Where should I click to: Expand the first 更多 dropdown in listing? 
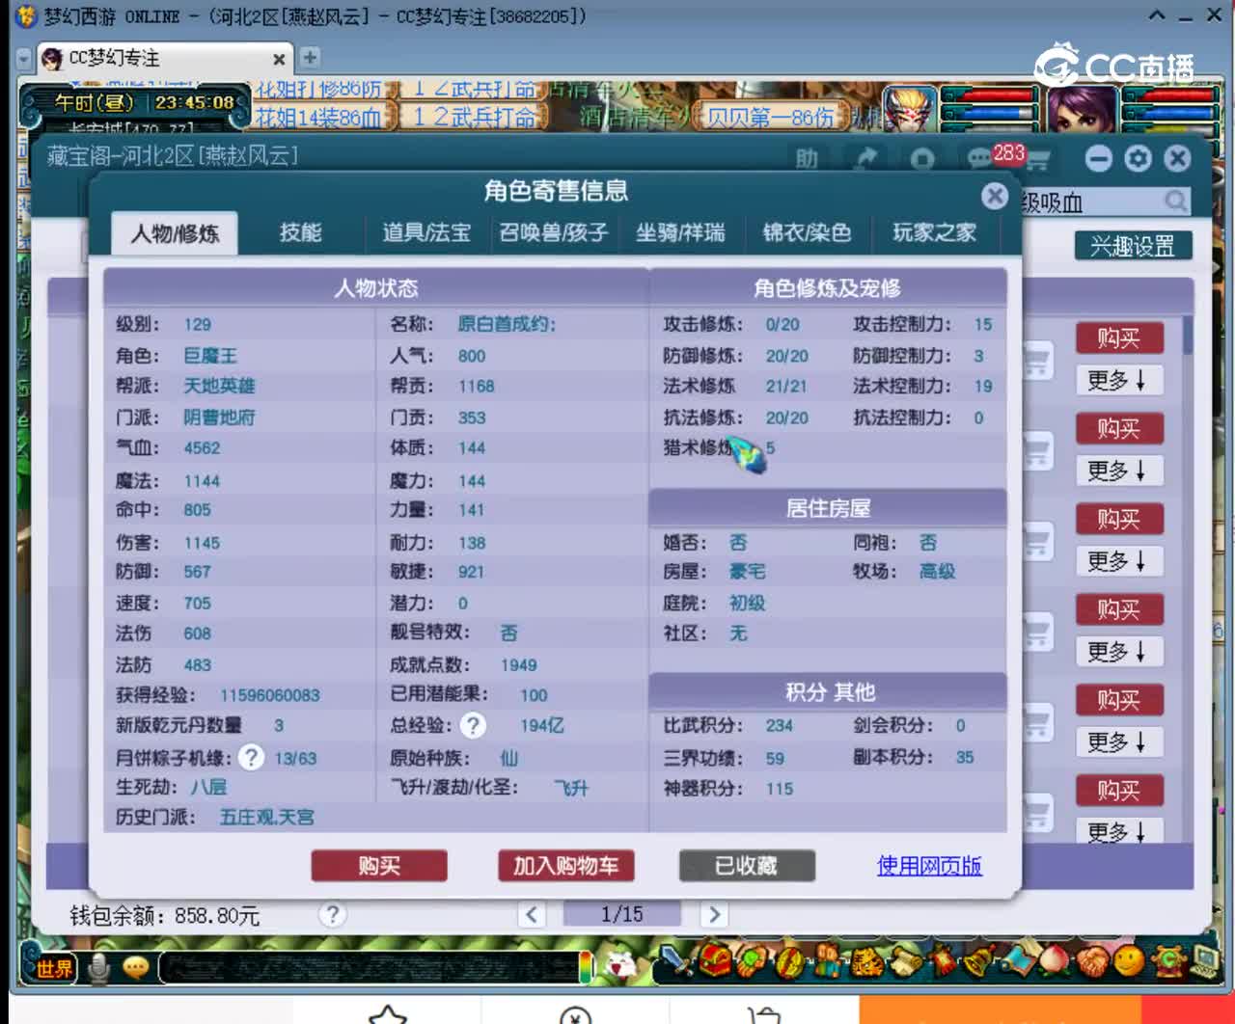(x=1119, y=380)
